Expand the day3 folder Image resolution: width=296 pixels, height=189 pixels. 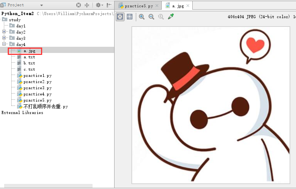4,38
